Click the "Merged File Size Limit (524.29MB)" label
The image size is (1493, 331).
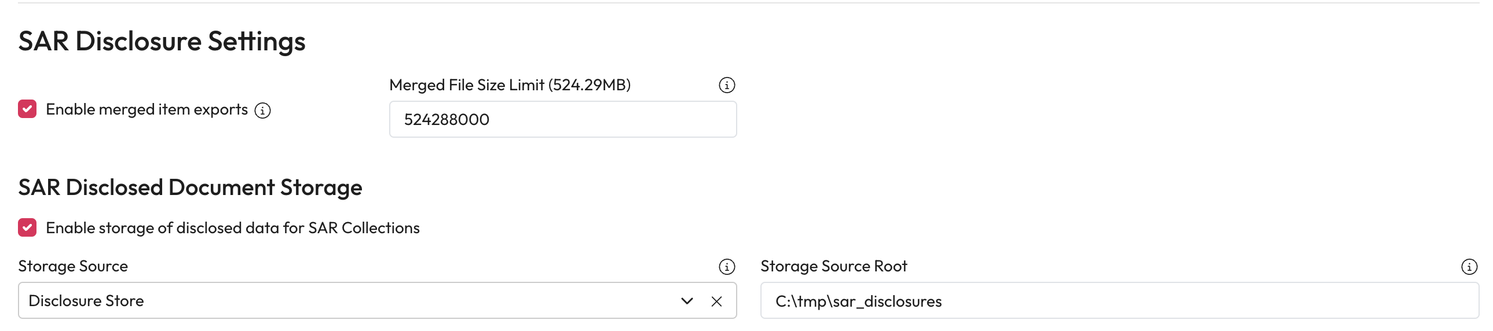coord(510,86)
